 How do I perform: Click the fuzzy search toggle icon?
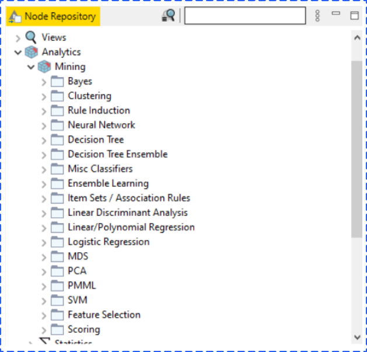pos(168,16)
